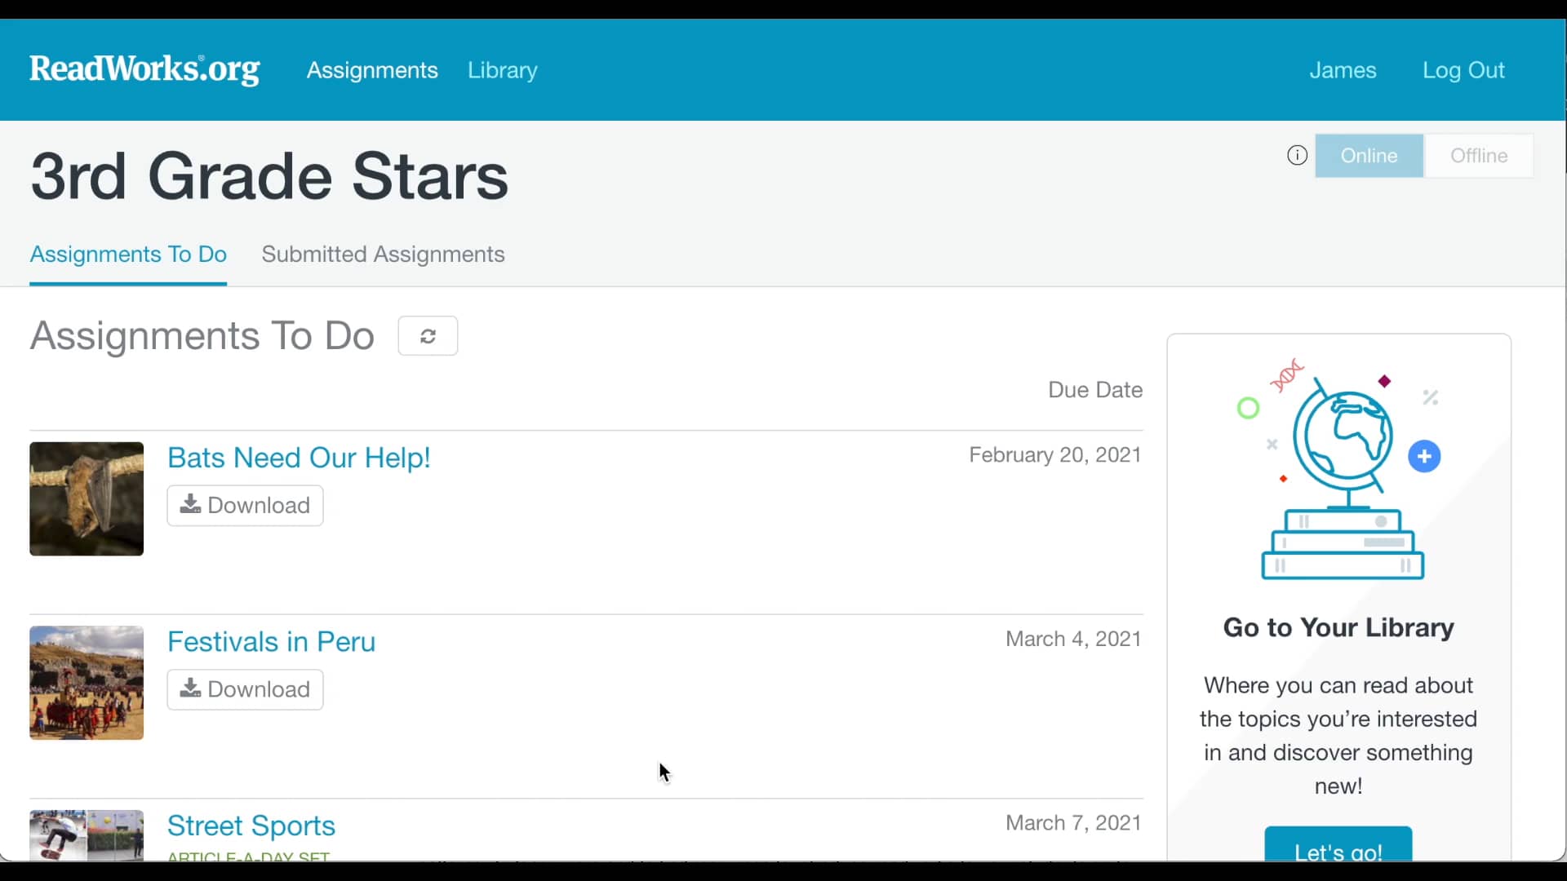Screen dimensions: 1567x881
Task: Switch to Offline mode
Action: (x=1477, y=155)
